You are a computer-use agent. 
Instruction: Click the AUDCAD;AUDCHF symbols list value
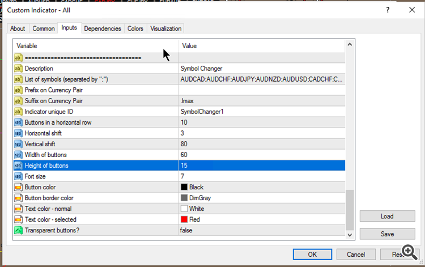pos(261,79)
